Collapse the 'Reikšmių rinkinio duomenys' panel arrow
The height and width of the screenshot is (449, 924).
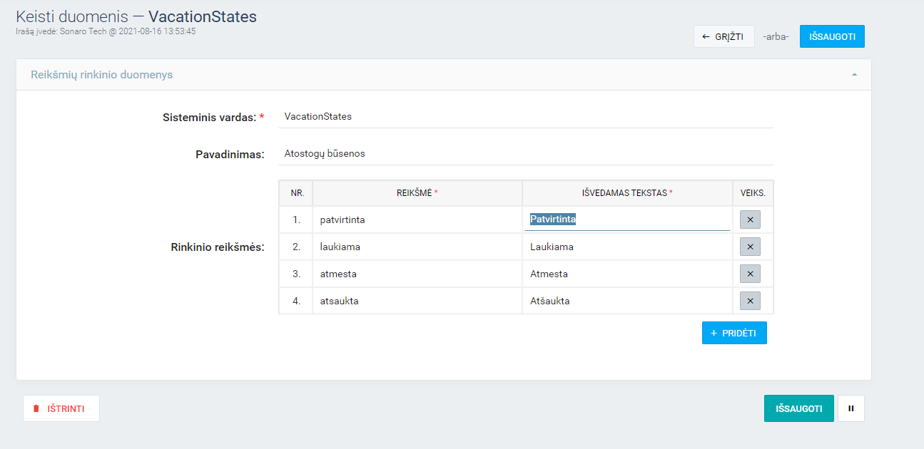(x=854, y=75)
